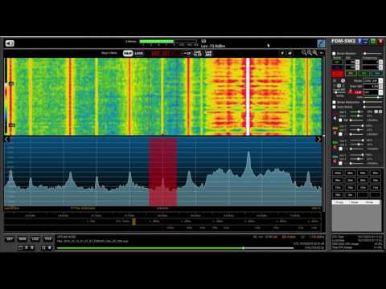Click the solid red button above the Mode row
The height and width of the screenshot is (289, 386).
337,73
